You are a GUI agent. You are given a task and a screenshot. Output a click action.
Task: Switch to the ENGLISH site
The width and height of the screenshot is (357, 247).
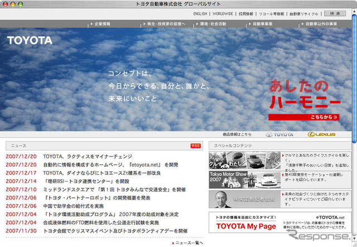pyautogui.click(x=200, y=13)
